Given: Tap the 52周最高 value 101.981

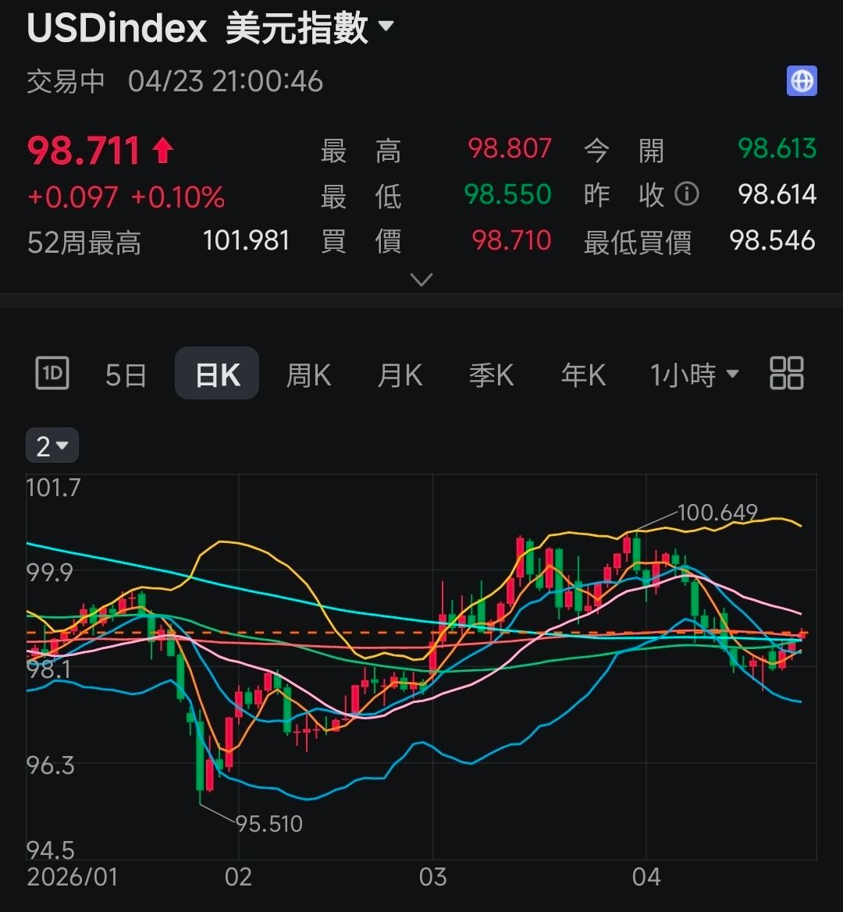Looking at the screenshot, I should coord(246,240).
